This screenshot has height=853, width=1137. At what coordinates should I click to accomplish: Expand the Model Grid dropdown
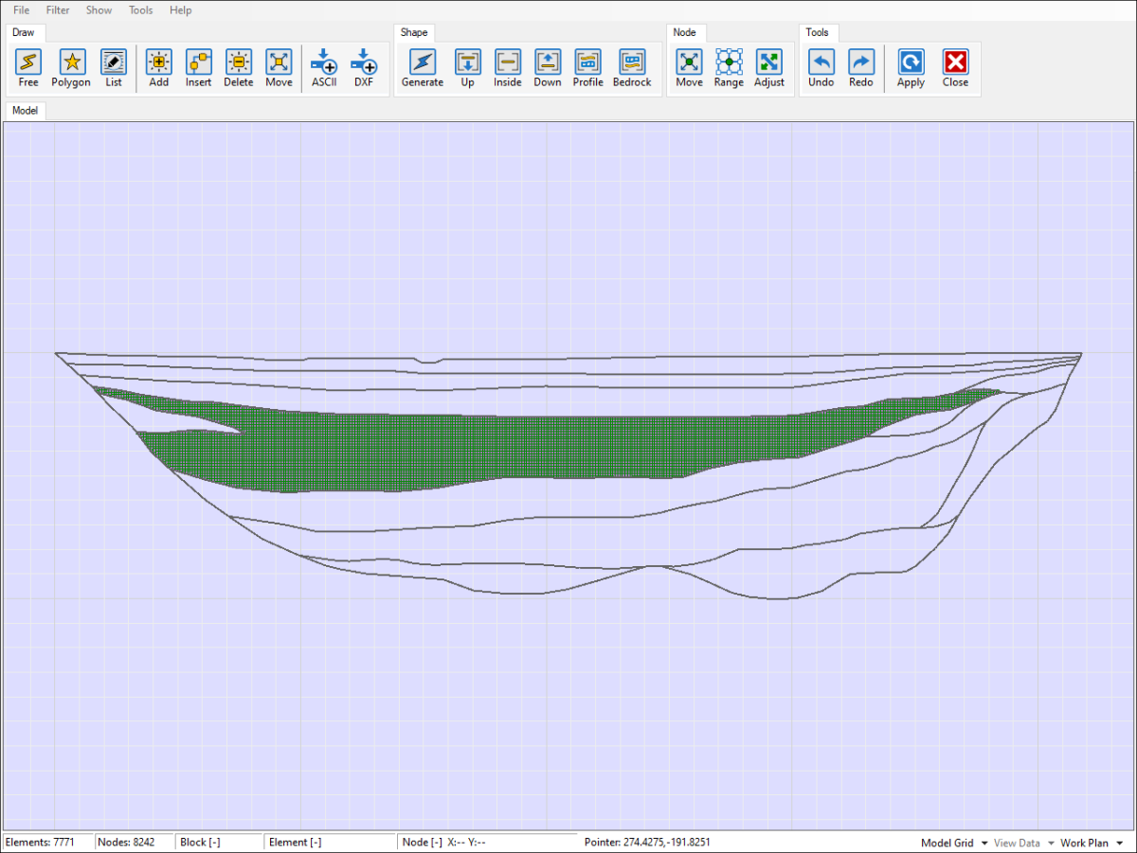pyautogui.click(x=954, y=843)
